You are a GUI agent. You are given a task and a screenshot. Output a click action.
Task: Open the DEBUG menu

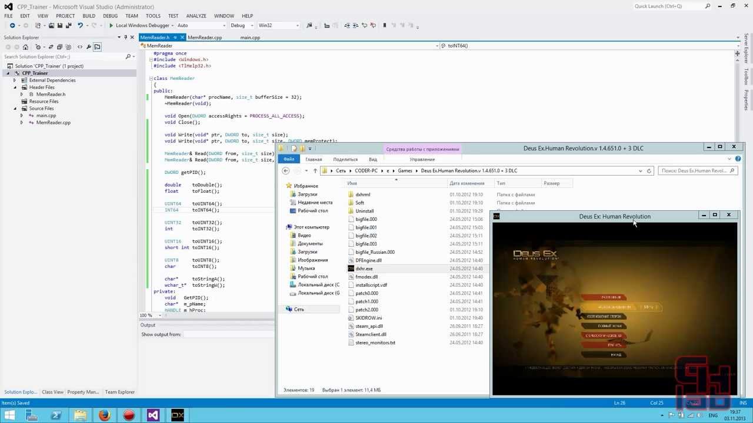tap(110, 16)
